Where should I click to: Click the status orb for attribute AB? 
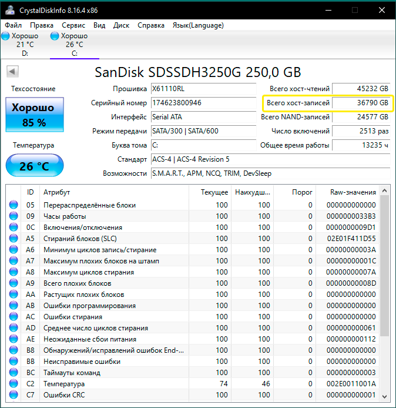click(x=14, y=306)
